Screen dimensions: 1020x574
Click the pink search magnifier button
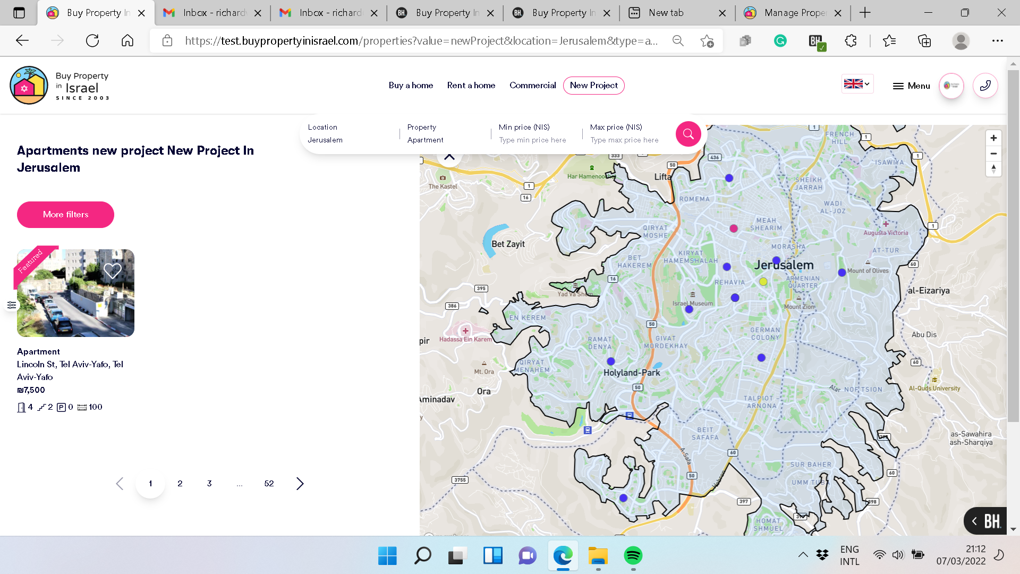tap(688, 134)
